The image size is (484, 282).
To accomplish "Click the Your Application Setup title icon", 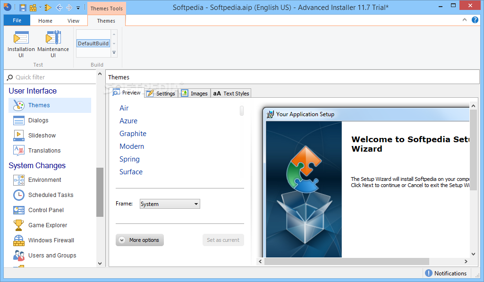I will (270, 114).
